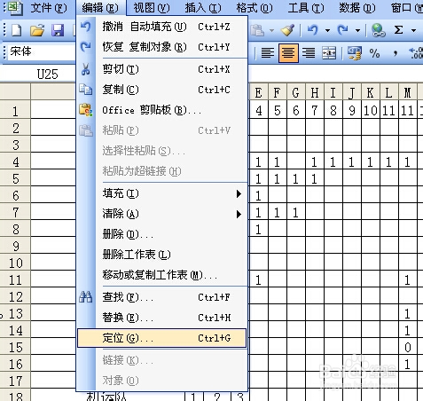Select row 11 header
The height and width of the screenshot is (401, 423).
coord(15,279)
